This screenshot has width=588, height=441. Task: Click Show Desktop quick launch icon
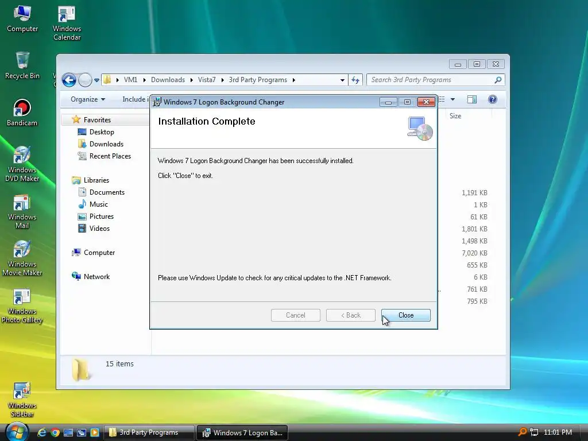(x=68, y=432)
